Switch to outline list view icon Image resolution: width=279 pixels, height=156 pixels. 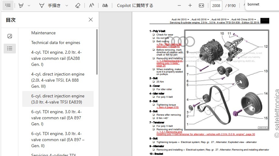(x=10, y=48)
